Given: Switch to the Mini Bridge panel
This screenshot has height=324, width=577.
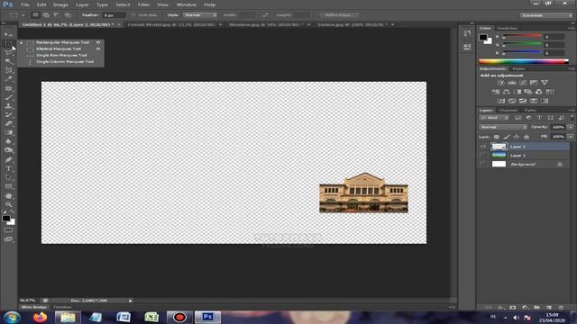Looking at the screenshot, I should pos(34,307).
